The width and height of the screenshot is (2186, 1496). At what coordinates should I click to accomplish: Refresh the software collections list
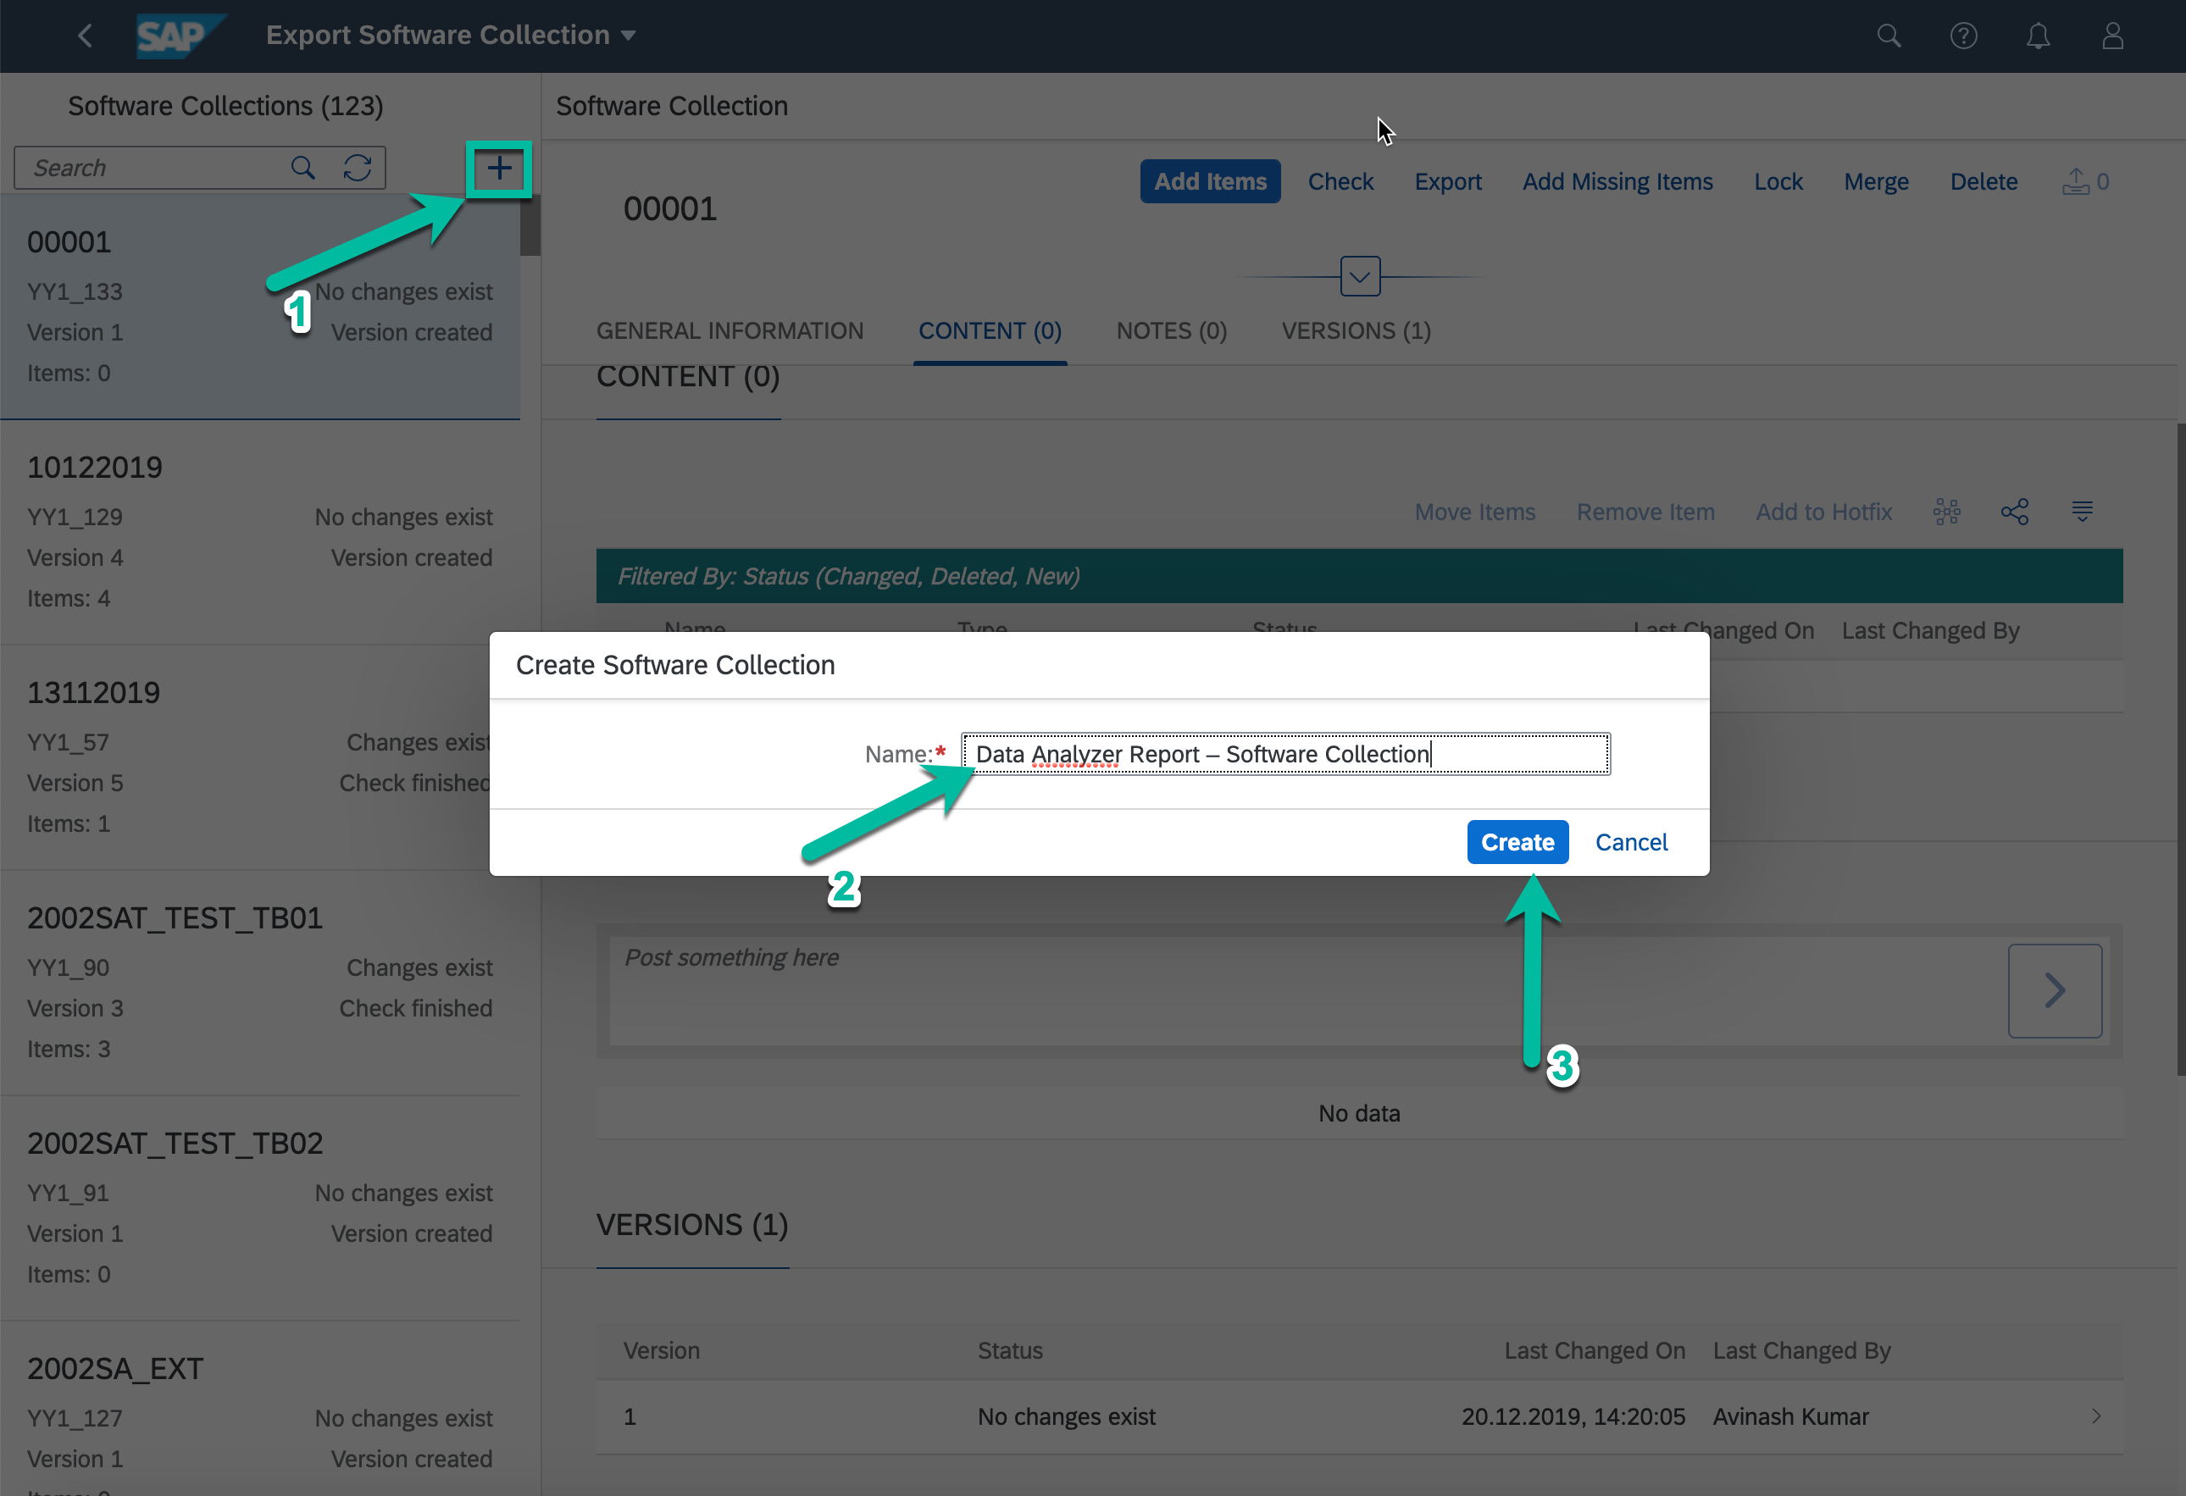pos(358,169)
